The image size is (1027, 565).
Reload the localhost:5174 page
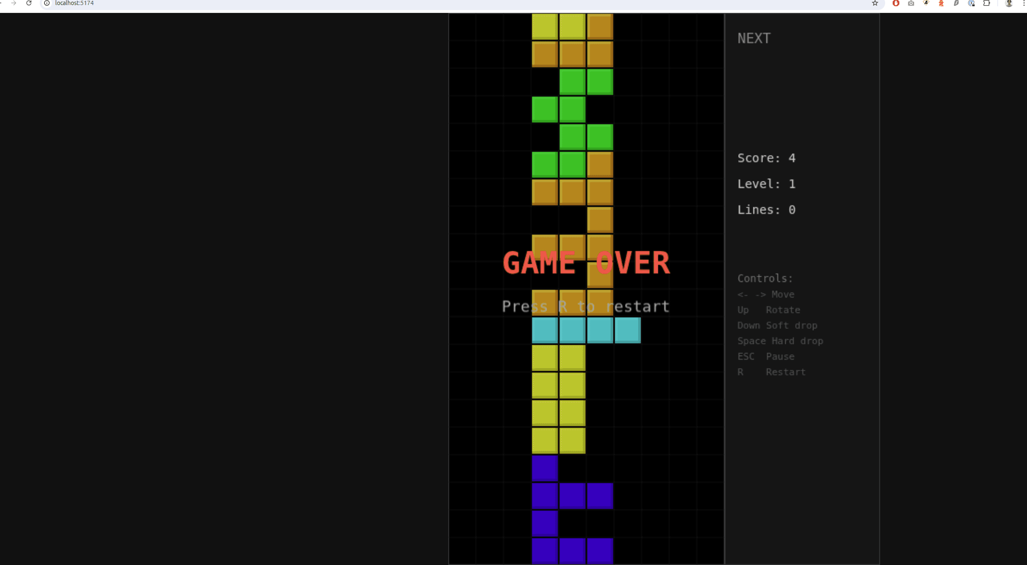tap(28, 3)
